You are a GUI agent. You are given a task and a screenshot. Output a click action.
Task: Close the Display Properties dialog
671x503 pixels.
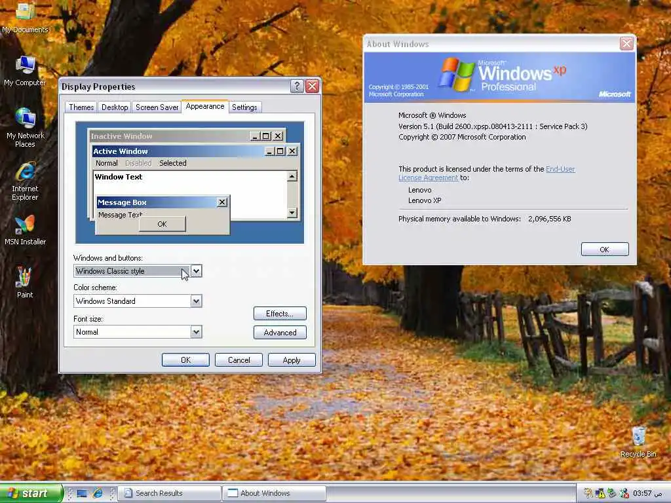point(313,86)
